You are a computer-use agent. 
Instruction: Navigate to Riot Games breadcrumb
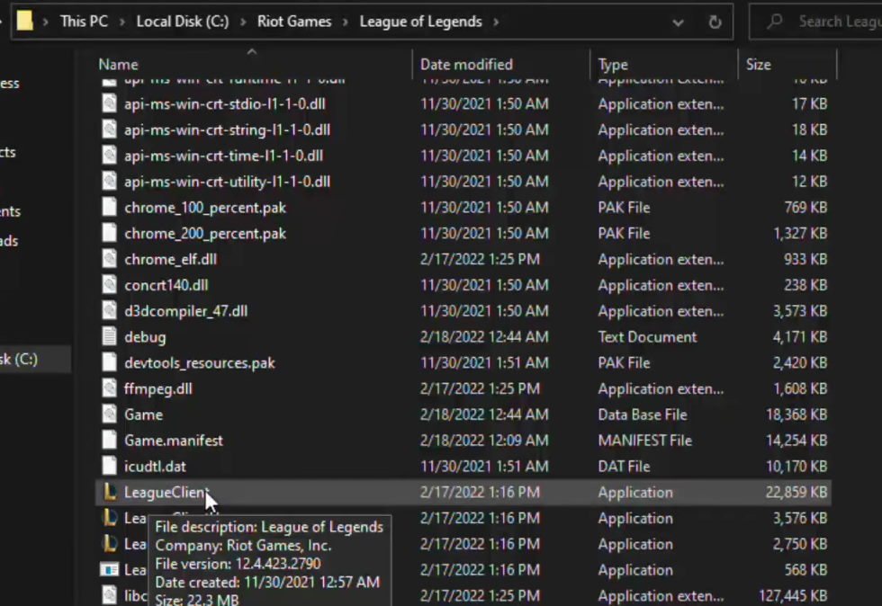[294, 22]
